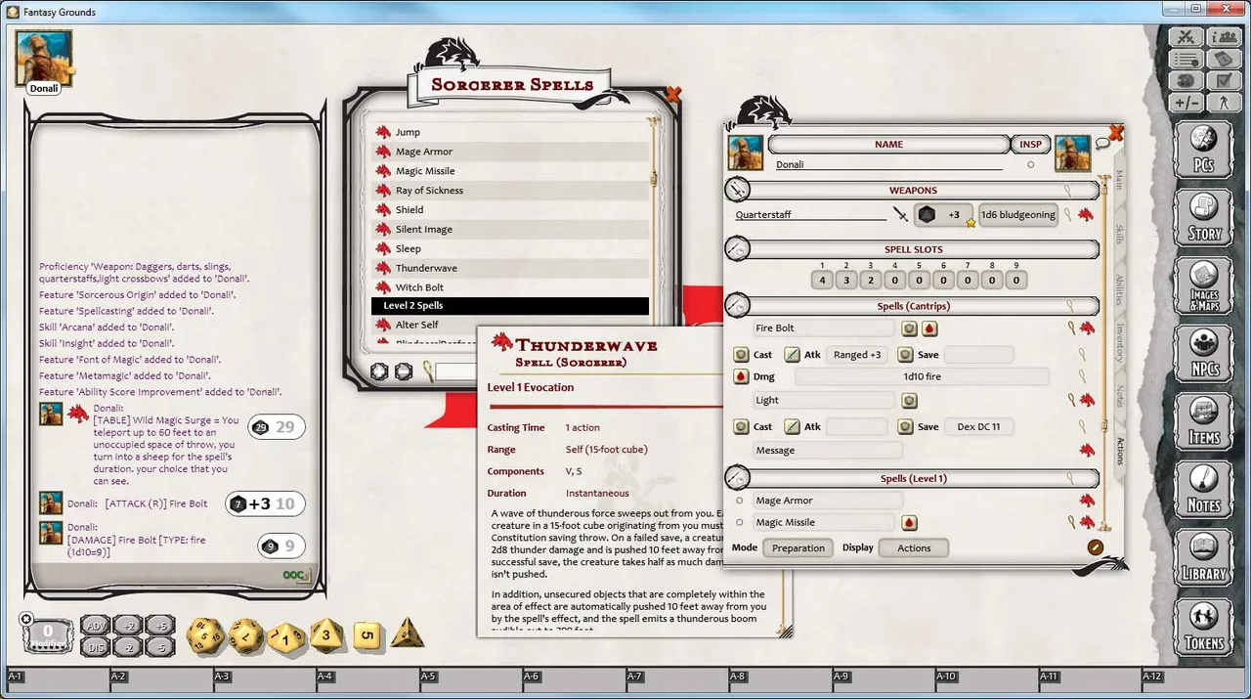Toggle the -5 modifier button
This screenshot has height=699, width=1251.
pyautogui.click(x=160, y=646)
